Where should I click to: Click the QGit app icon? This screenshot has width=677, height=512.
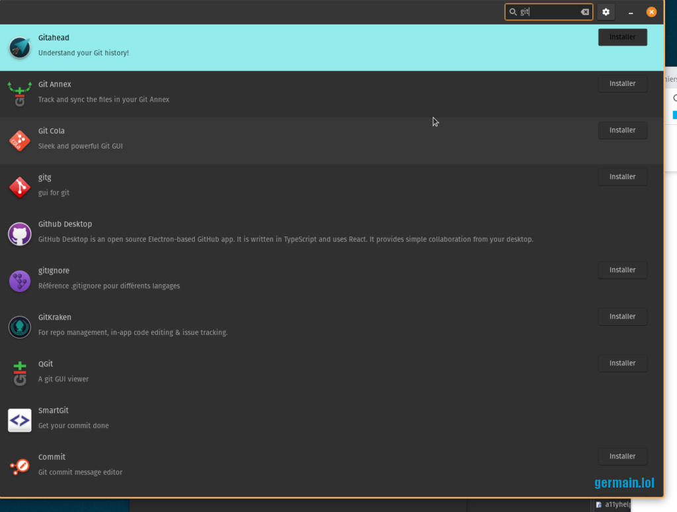click(x=20, y=373)
